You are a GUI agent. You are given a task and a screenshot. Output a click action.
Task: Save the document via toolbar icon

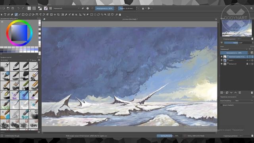coord(13,8)
